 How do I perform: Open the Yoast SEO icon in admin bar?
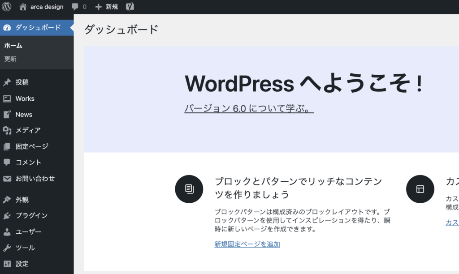130,7
